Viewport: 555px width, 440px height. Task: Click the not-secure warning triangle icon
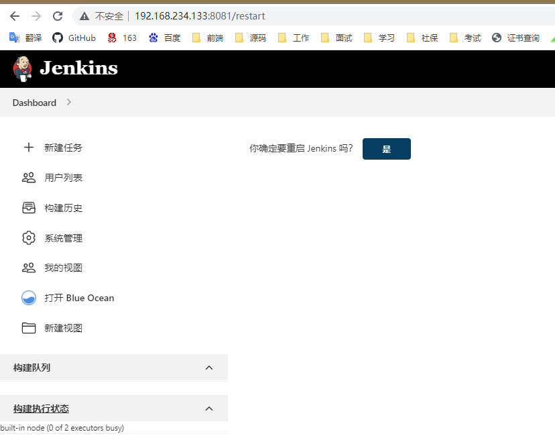coord(84,16)
